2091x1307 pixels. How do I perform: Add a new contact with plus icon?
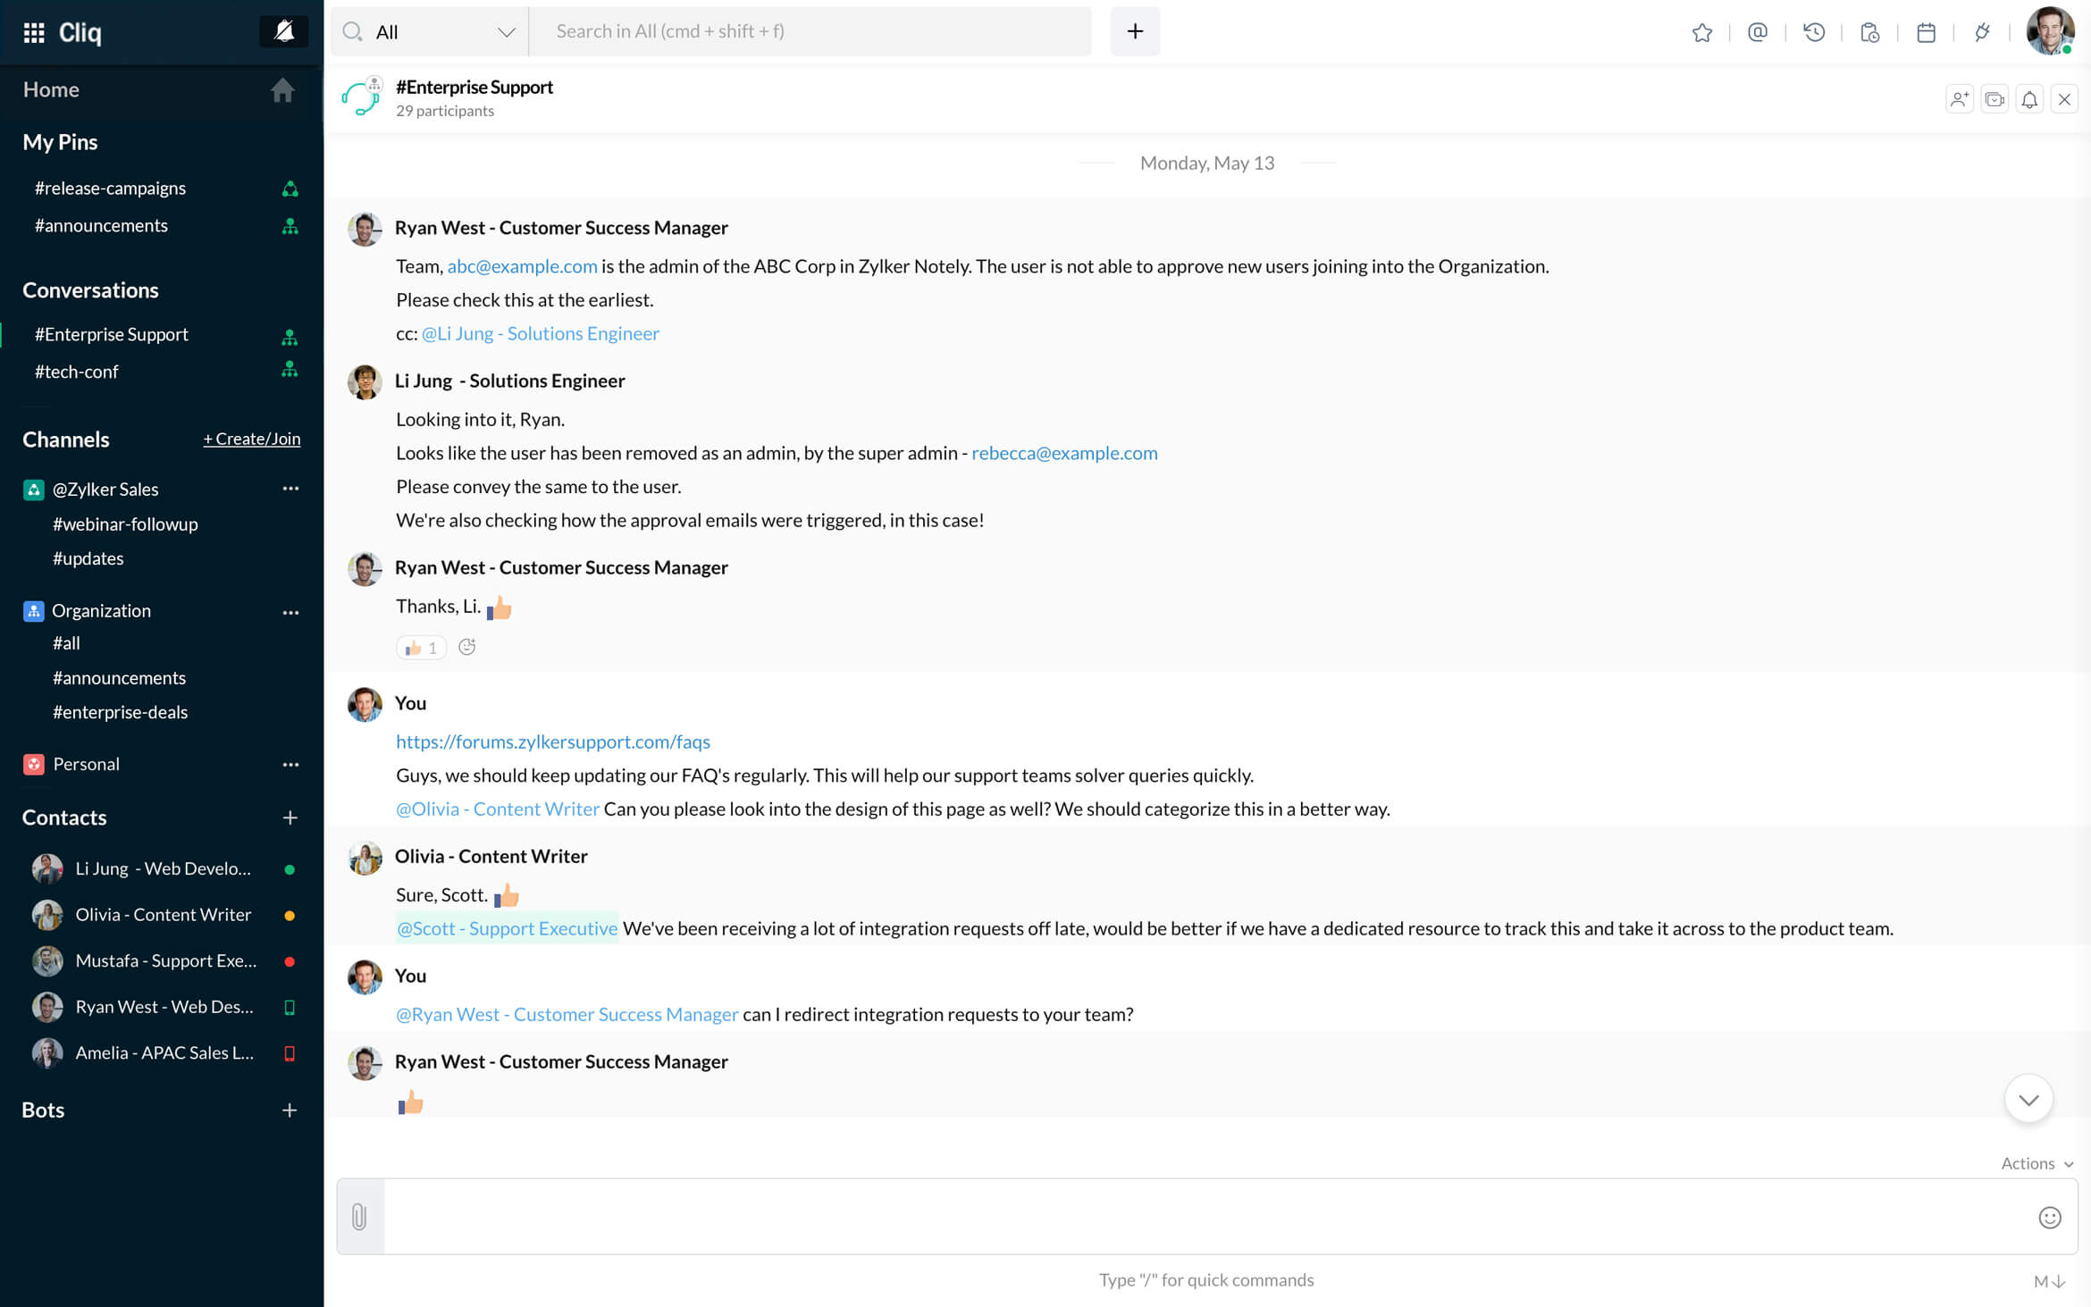(x=290, y=818)
